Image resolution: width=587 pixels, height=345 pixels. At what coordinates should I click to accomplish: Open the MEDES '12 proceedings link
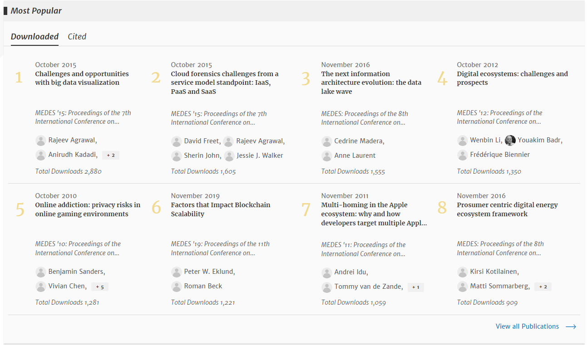point(499,117)
